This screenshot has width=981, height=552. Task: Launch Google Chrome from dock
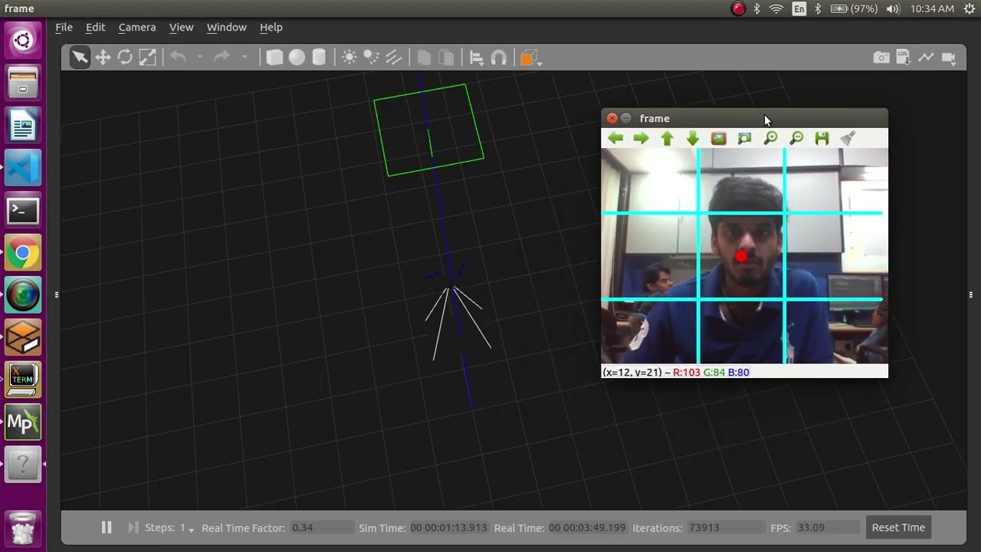click(x=23, y=253)
